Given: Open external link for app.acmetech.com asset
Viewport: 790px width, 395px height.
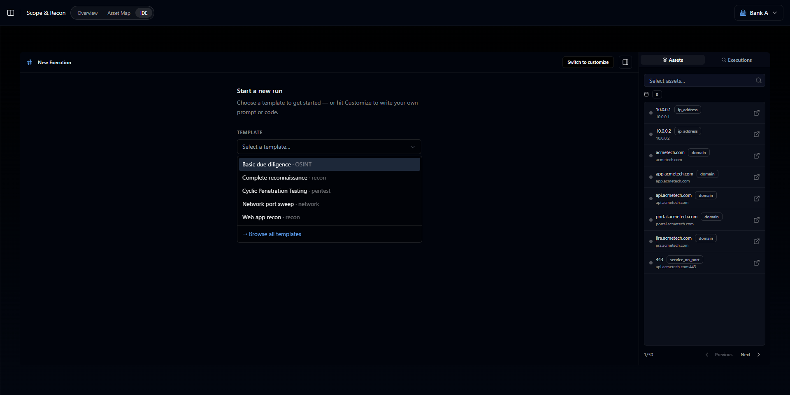Looking at the screenshot, I should (x=756, y=177).
